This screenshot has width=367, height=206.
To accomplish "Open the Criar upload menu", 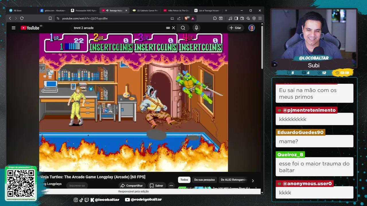I will 235,28.
